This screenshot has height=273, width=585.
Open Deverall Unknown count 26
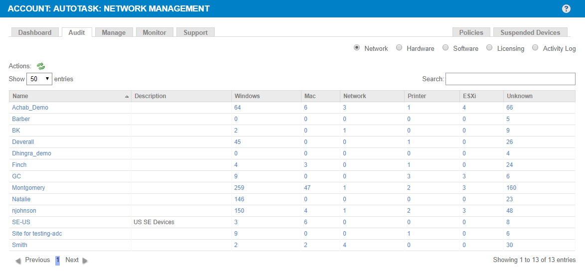(510, 141)
